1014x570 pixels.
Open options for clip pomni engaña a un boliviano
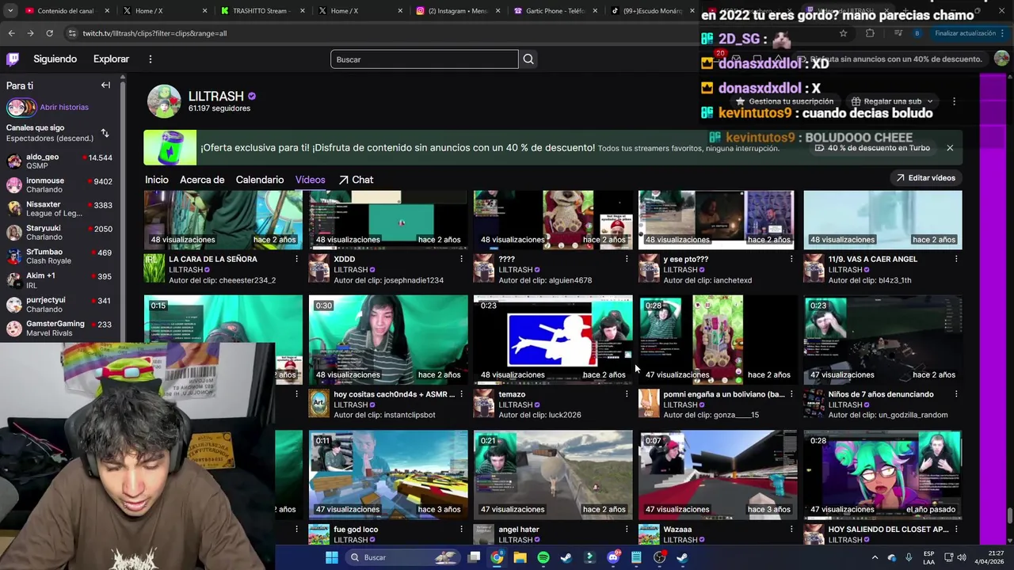tap(791, 394)
